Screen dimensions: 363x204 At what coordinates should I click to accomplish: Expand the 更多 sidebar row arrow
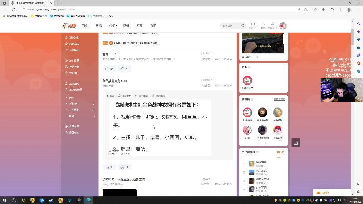[94, 116]
